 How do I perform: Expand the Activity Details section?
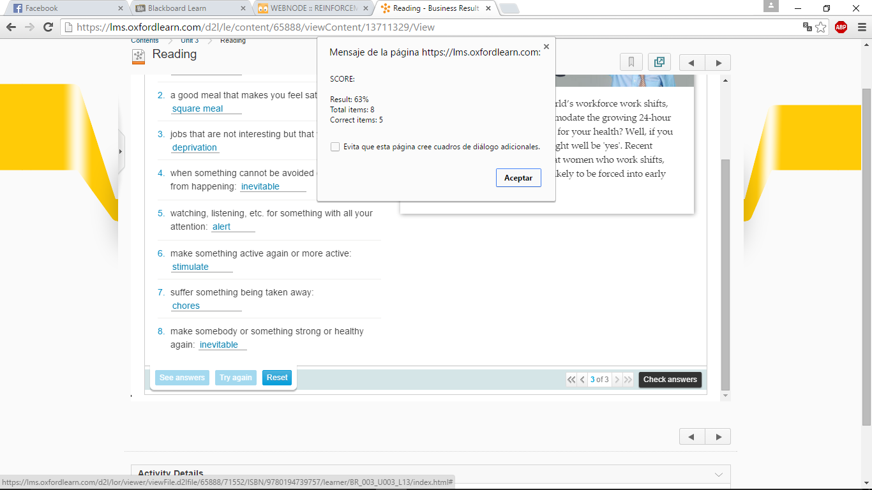coord(718,474)
